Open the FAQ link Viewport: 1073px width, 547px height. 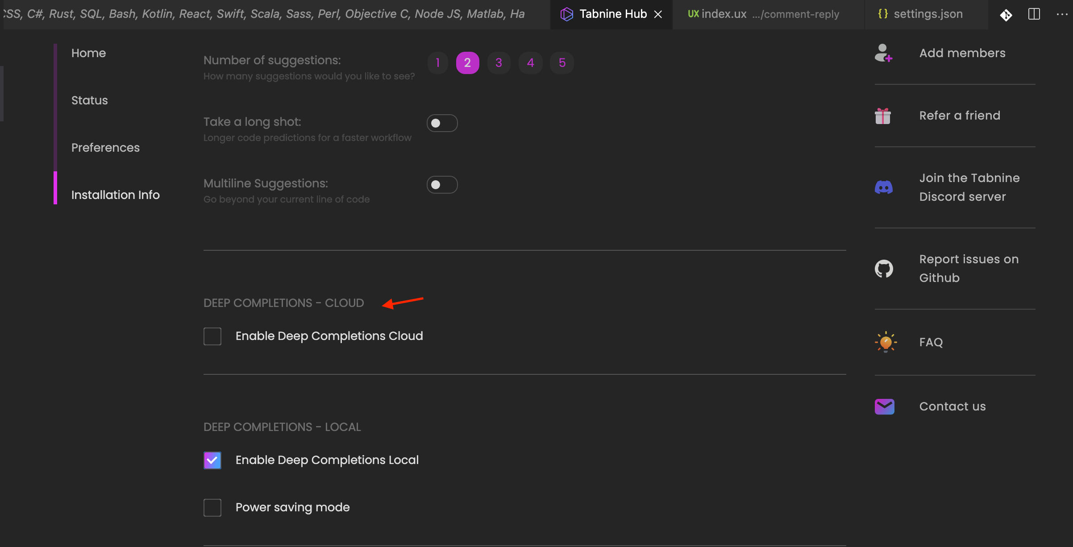pyautogui.click(x=931, y=342)
